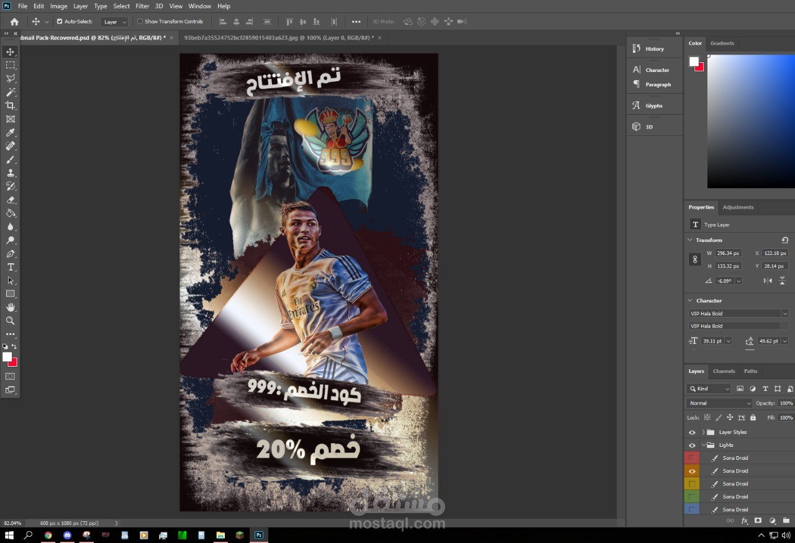
Task: Toggle the width-height link constraint
Action: pos(695,259)
